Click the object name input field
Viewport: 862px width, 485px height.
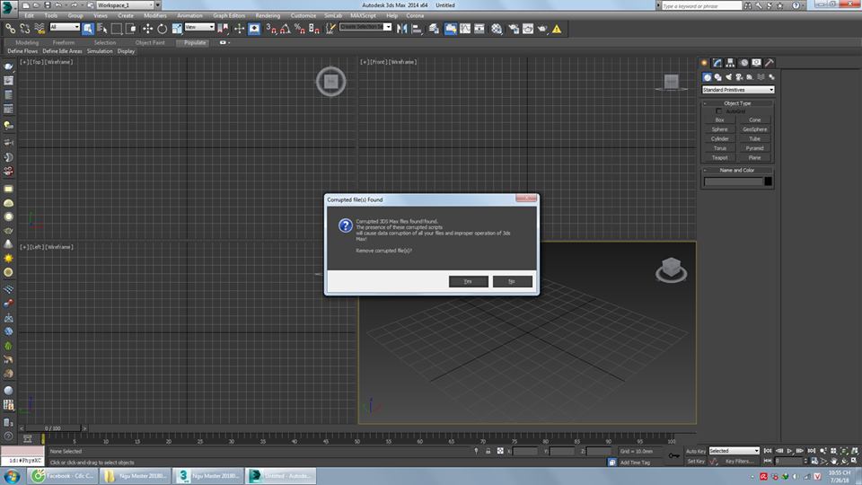732,181
